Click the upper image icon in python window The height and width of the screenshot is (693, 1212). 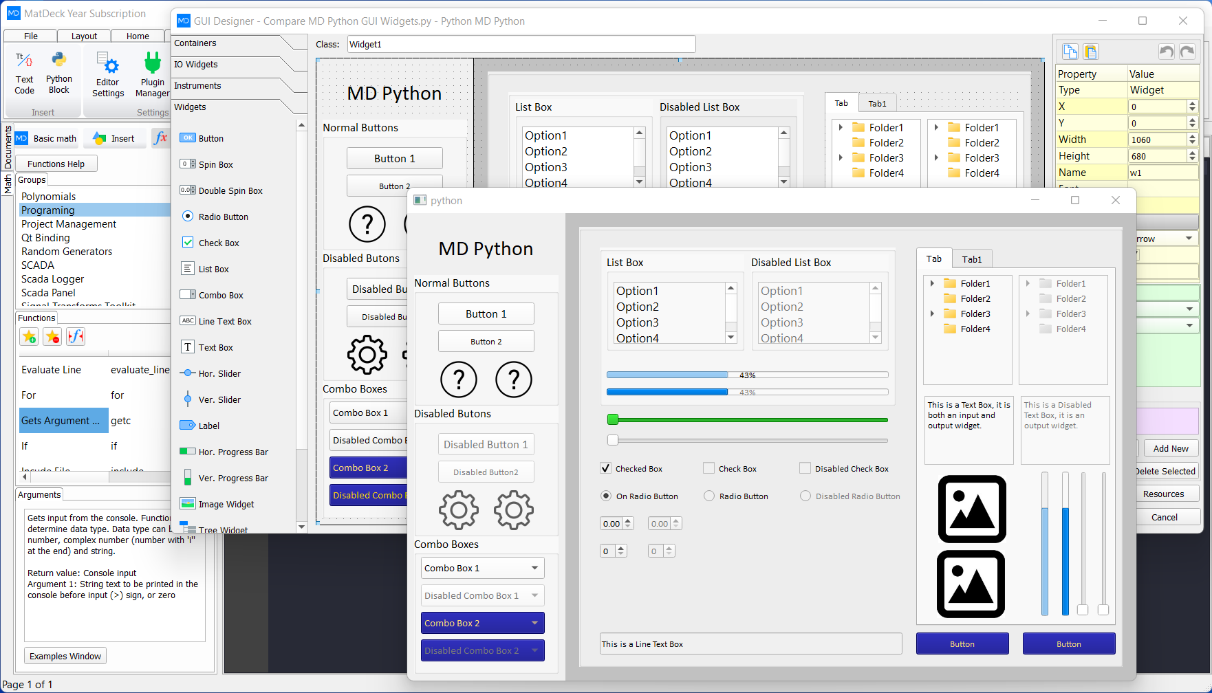click(x=972, y=509)
